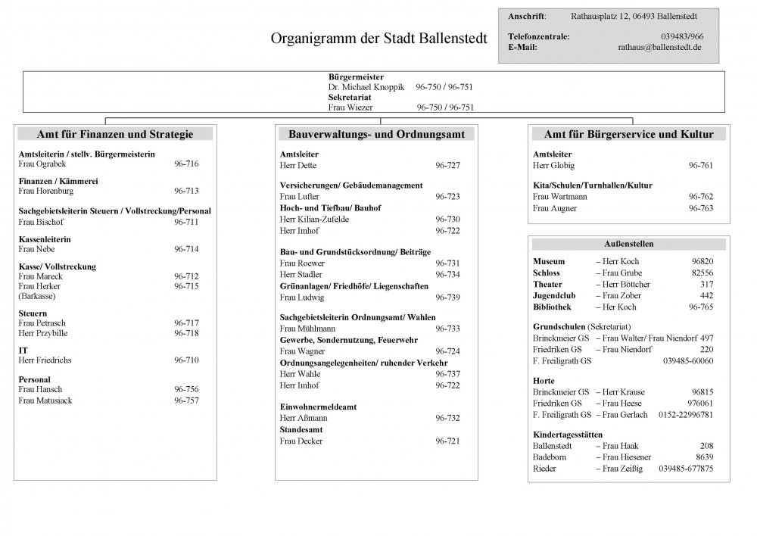Click Frau Ograbek's extension 96-716
Screen dimensions: 757x536
[186, 164]
